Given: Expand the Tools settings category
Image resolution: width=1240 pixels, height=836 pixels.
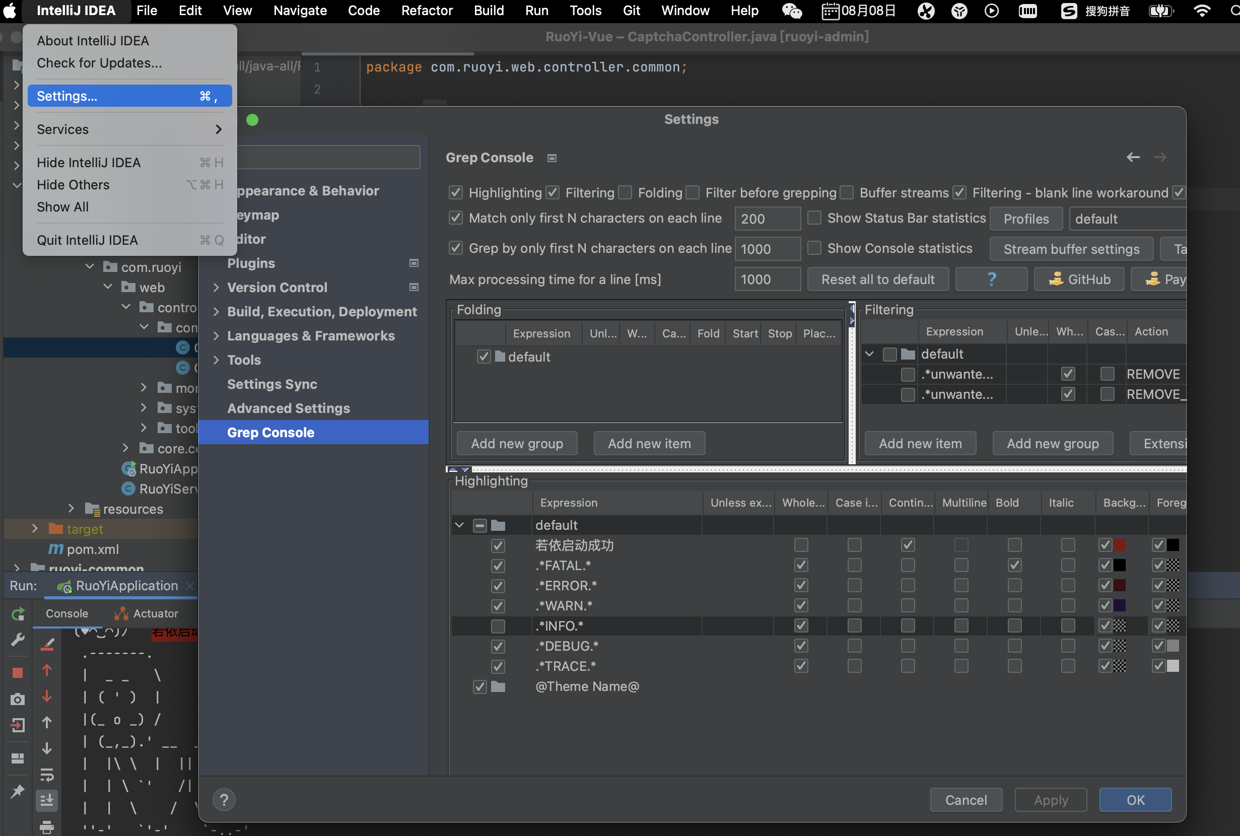Looking at the screenshot, I should click(x=216, y=360).
